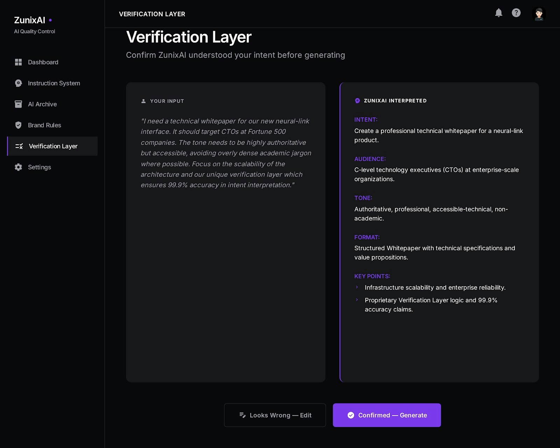Expand the Verification Layer key point chevron
The width and height of the screenshot is (560, 448).
coord(357,300)
